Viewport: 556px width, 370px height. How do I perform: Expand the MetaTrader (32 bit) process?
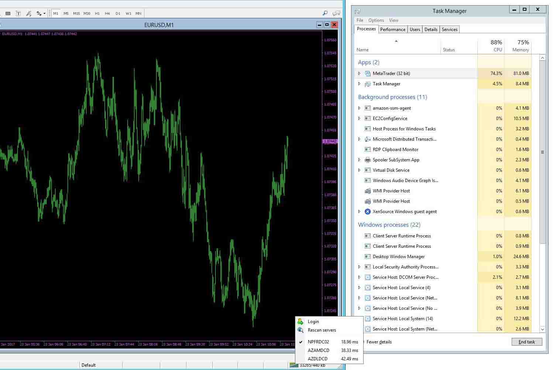[x=359, y=73]
